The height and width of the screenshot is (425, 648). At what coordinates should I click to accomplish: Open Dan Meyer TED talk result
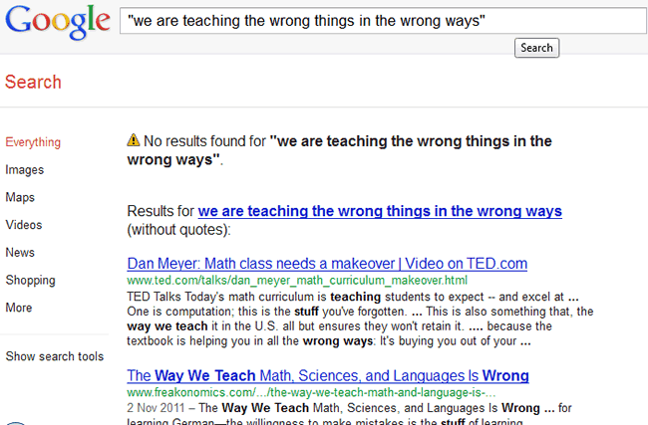pyautogui.click(x=327, y=264)
